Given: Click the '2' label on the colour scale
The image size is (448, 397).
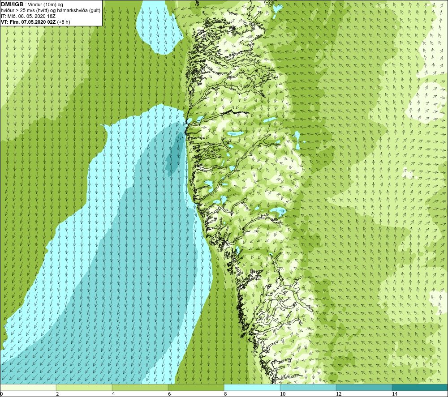Looking at the screenshot, I should (57, 394).
